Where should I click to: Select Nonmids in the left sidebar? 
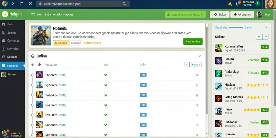(x=12, y=66)
